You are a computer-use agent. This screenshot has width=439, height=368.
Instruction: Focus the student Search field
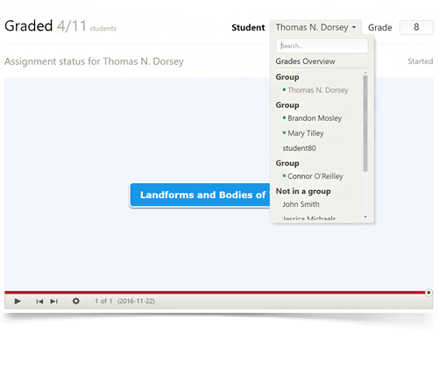point(322,46)
